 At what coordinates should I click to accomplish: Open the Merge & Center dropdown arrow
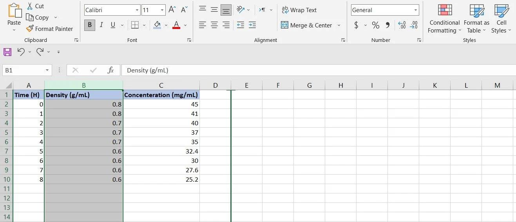339,25
